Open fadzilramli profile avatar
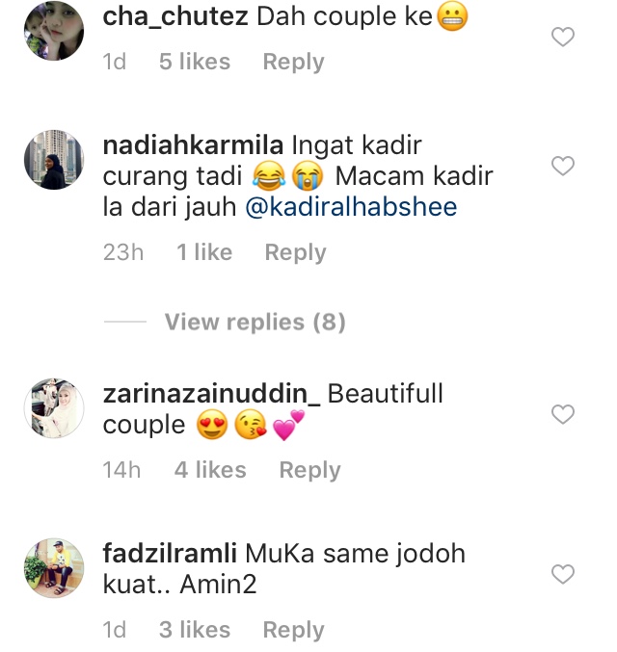The width and height of the screenshot is (617, 652). click(54, 568)
